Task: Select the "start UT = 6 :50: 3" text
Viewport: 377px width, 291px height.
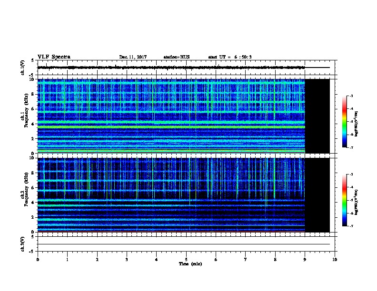Action: 230,57
